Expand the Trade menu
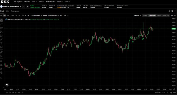The height and width of the screenshot is (95, 177). tap(34, 2)
